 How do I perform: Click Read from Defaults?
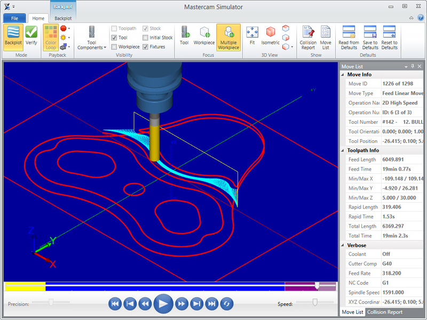(349, 37)
